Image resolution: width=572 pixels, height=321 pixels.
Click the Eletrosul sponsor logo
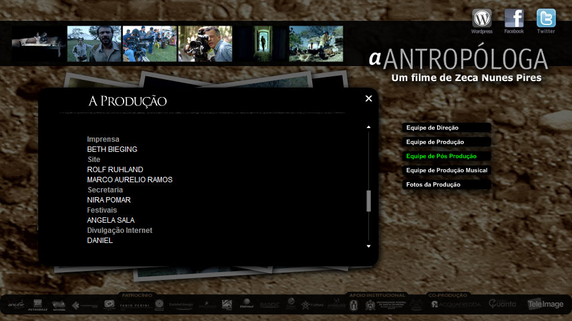coord(247,304)
